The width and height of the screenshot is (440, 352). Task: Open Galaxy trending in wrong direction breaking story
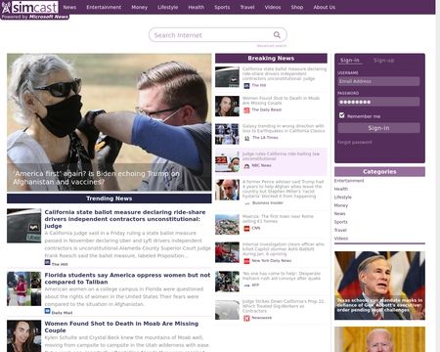[284, 128]
